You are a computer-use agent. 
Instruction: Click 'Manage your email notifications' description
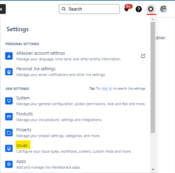click(61, 75)
